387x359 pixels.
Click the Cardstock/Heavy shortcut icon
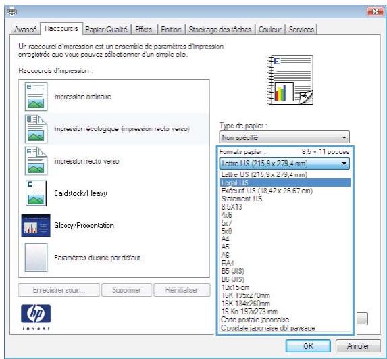click(x=36, y=193)
